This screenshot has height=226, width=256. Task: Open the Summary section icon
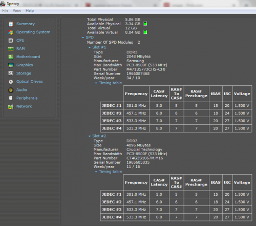pyautogui.click(x=11, y=24)
